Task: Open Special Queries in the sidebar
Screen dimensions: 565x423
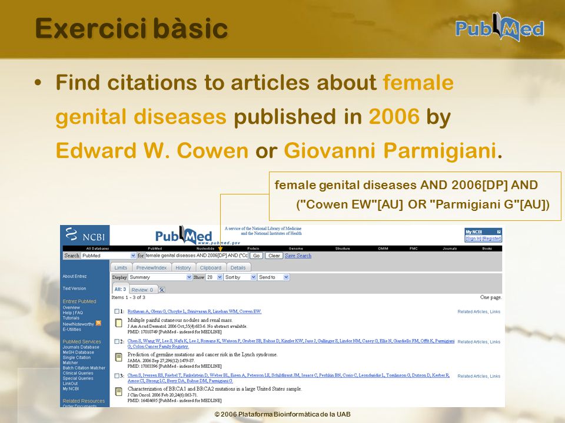Action: point(78,378)
